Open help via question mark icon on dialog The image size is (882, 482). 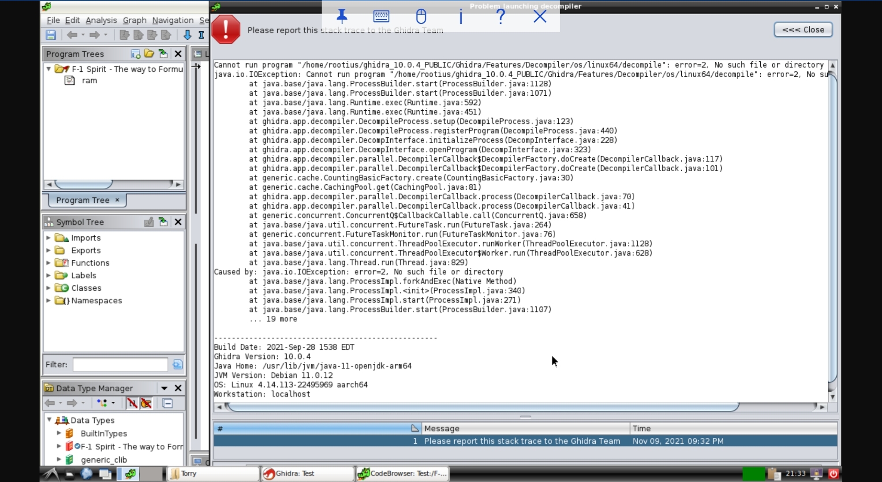click(x=501, y=17)
